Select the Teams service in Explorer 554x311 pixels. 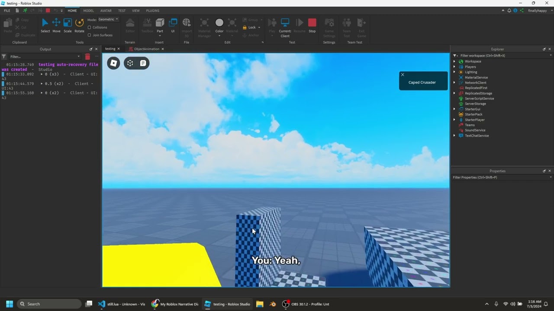tap(470, 125)
